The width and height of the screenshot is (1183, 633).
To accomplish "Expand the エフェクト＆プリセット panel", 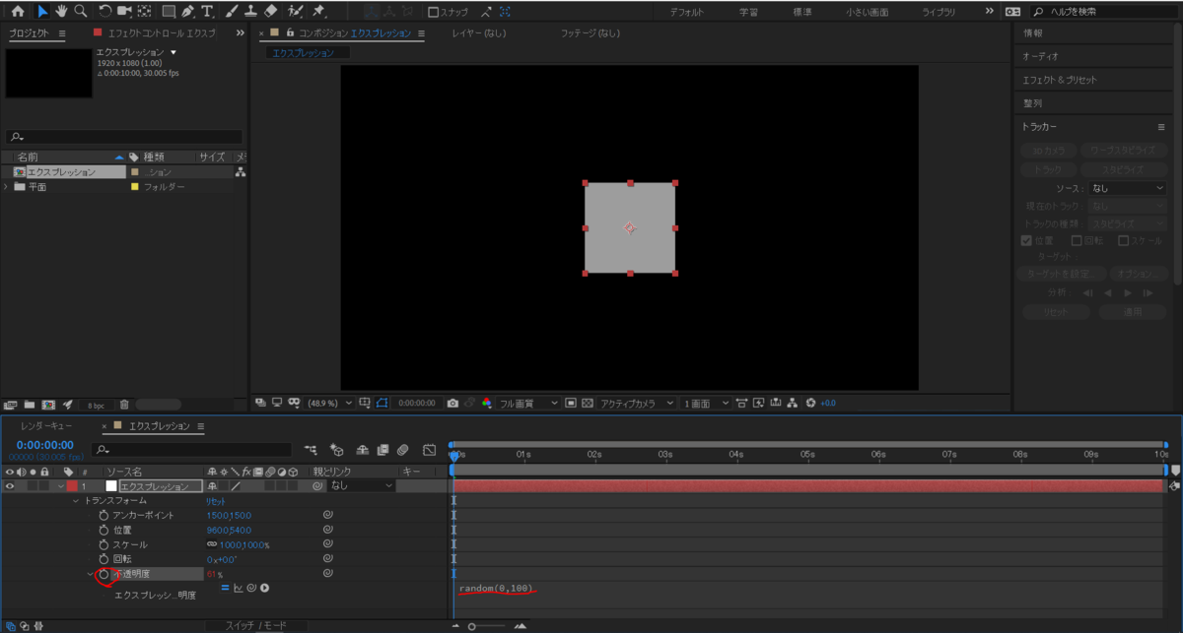I will (x=1060, y=80).
